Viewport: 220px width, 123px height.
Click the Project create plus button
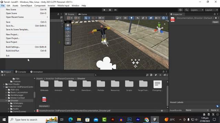pos(3,75)
